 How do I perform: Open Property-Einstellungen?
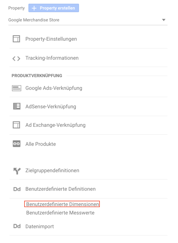(x=88, y=39)
